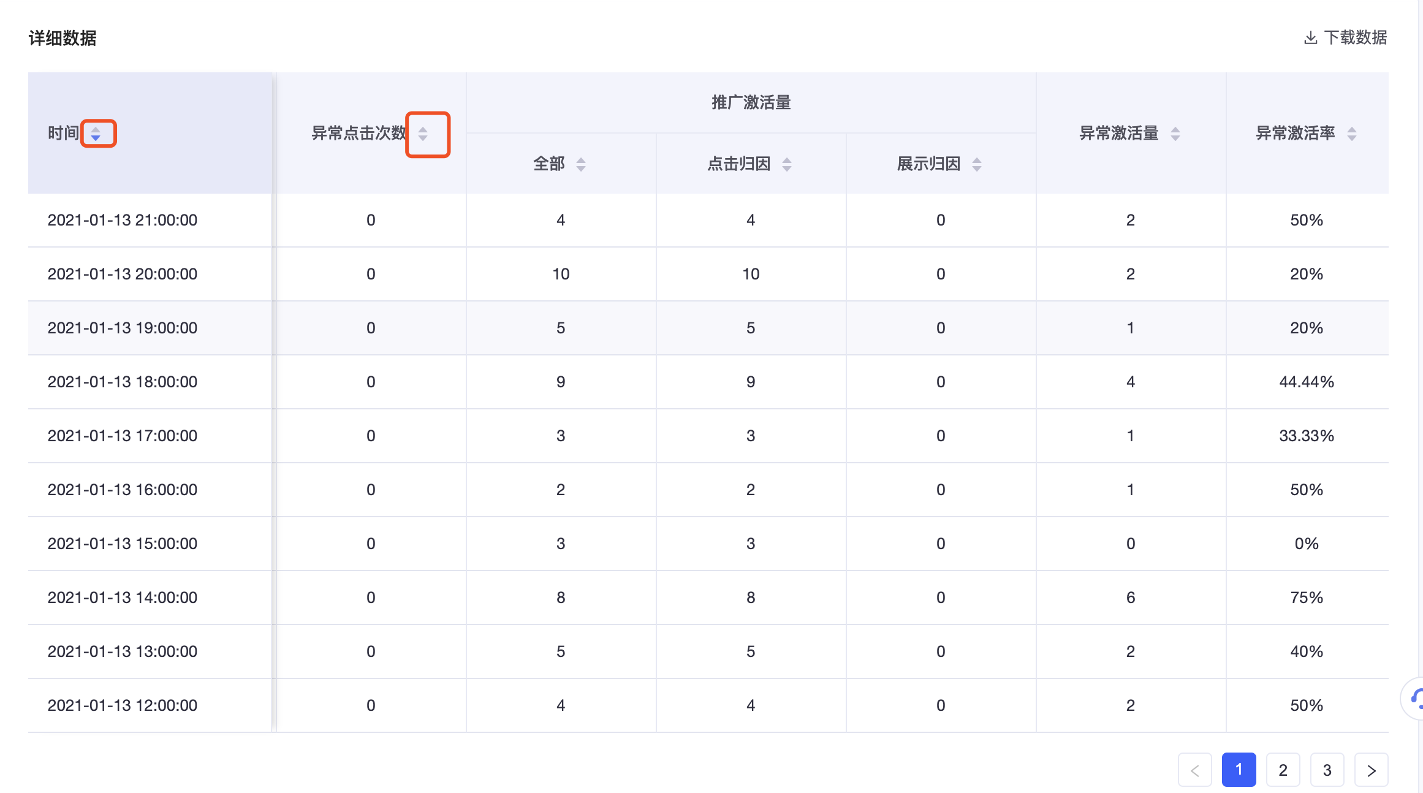This screenshot has height=793, width=1423.
Task: Click the 44.44% activation rate cell
Action: (x=1307, y=382)
